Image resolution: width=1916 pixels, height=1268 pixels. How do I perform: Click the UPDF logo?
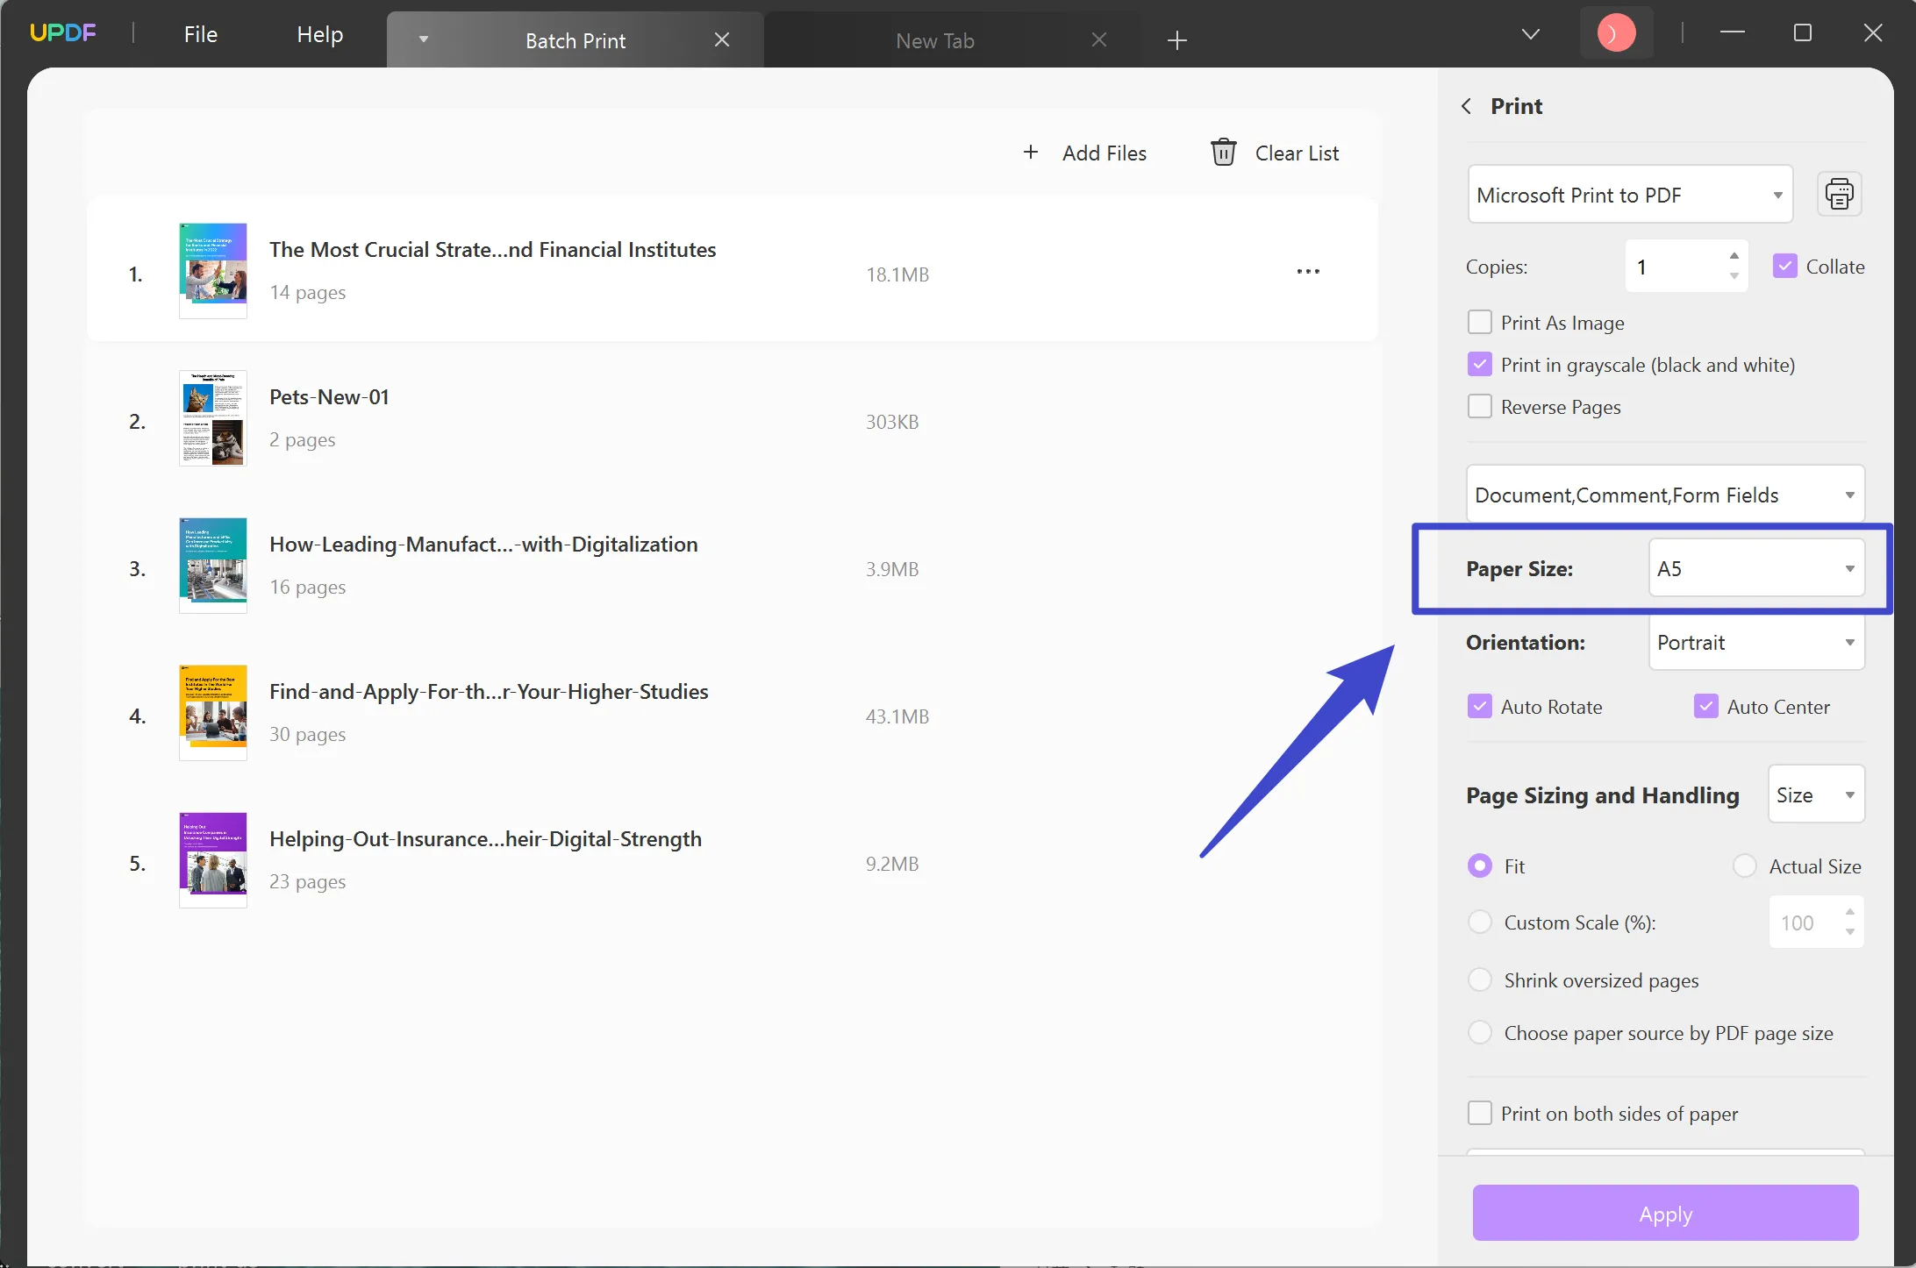click(63, 33)
